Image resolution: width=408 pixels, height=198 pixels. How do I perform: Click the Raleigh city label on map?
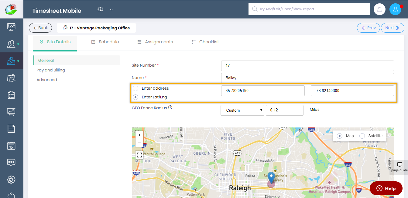(x=240, y=188)
